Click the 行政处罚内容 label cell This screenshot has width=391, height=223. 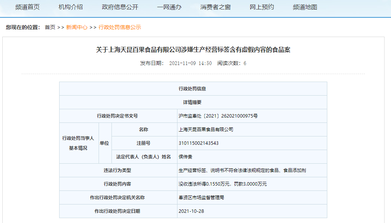(118, 184)
